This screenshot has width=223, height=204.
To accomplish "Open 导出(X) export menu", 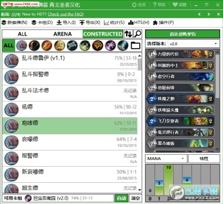I will pos(90,23).
